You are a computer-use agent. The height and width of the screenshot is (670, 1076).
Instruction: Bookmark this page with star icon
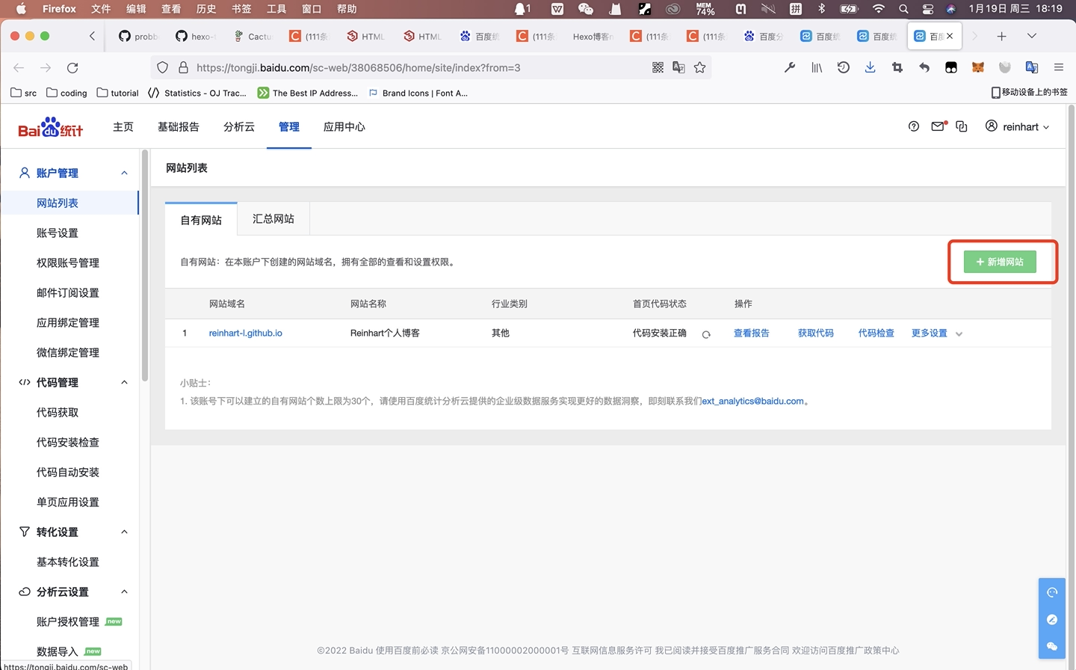(x=699, y=67)
